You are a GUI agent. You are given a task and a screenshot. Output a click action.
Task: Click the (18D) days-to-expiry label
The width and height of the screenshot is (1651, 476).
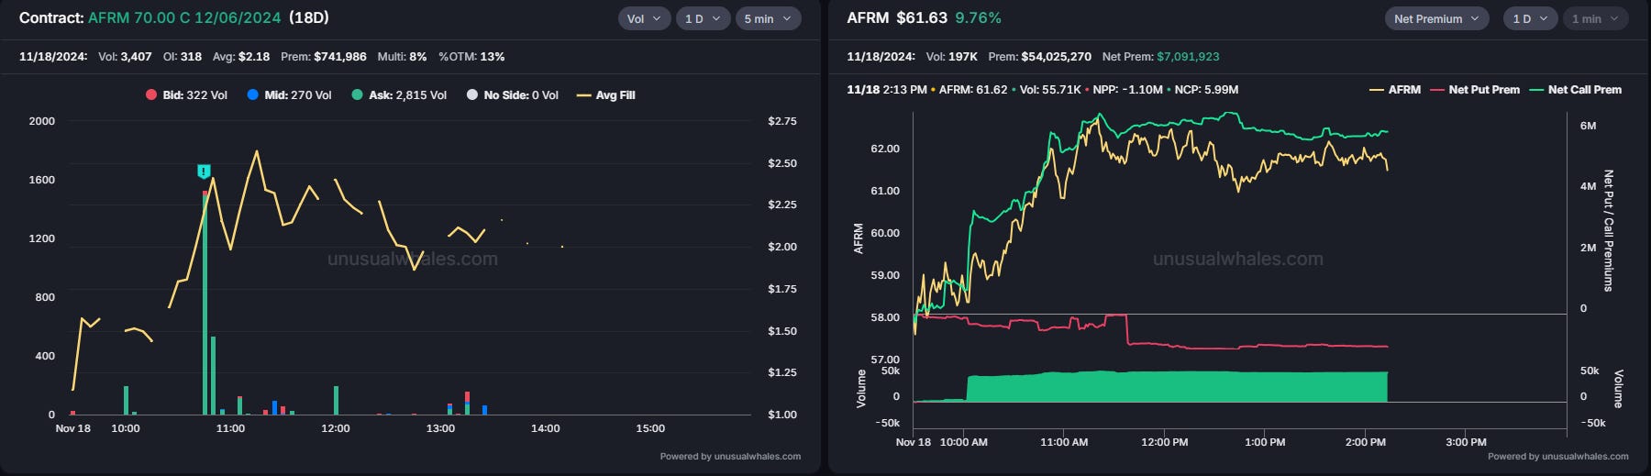[x=308, y=18]
